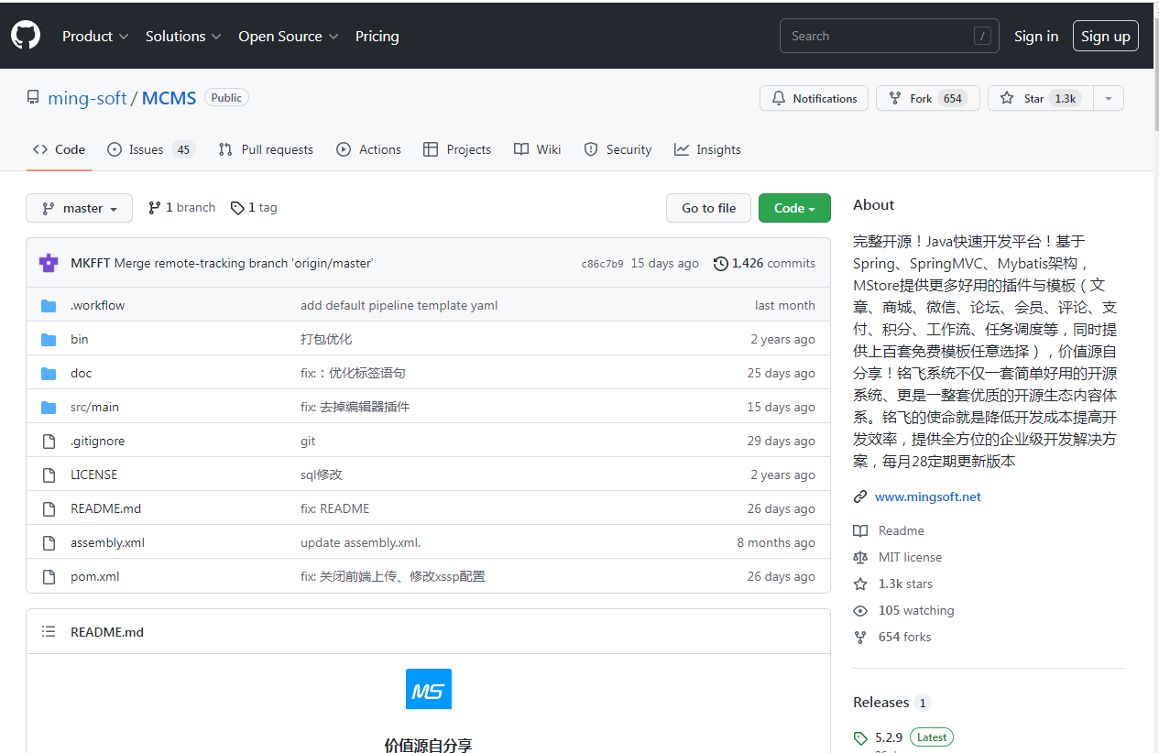Image resolution: width=1159 pixels, height=753 pixels.
Task: Click the tag icon for 1 tag
Action: [x=237, y=208]
